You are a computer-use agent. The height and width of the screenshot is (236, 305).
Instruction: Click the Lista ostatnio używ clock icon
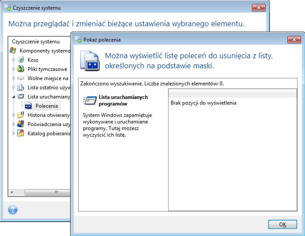click(21, 87)
